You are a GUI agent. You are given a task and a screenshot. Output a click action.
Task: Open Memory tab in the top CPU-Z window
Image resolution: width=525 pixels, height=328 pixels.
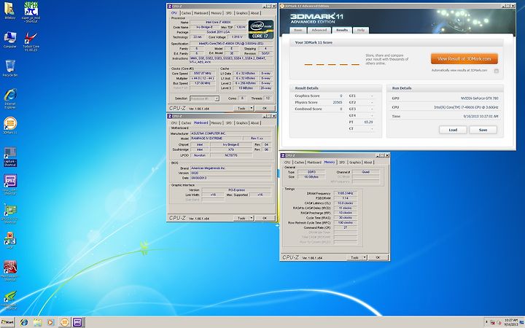point(217,13)
